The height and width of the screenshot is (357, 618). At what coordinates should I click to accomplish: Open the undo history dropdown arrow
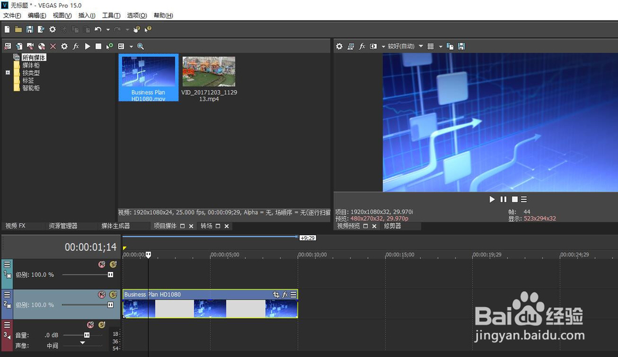pos(108,30)
